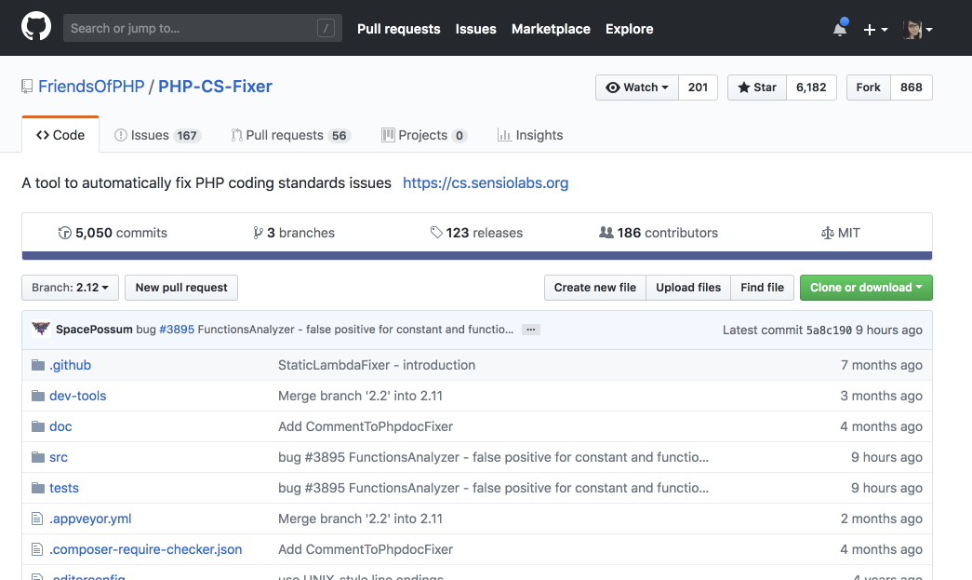Open .composer-require-checker.json file
This screenshot has height=580, width=972.
[x=146, y=549]
